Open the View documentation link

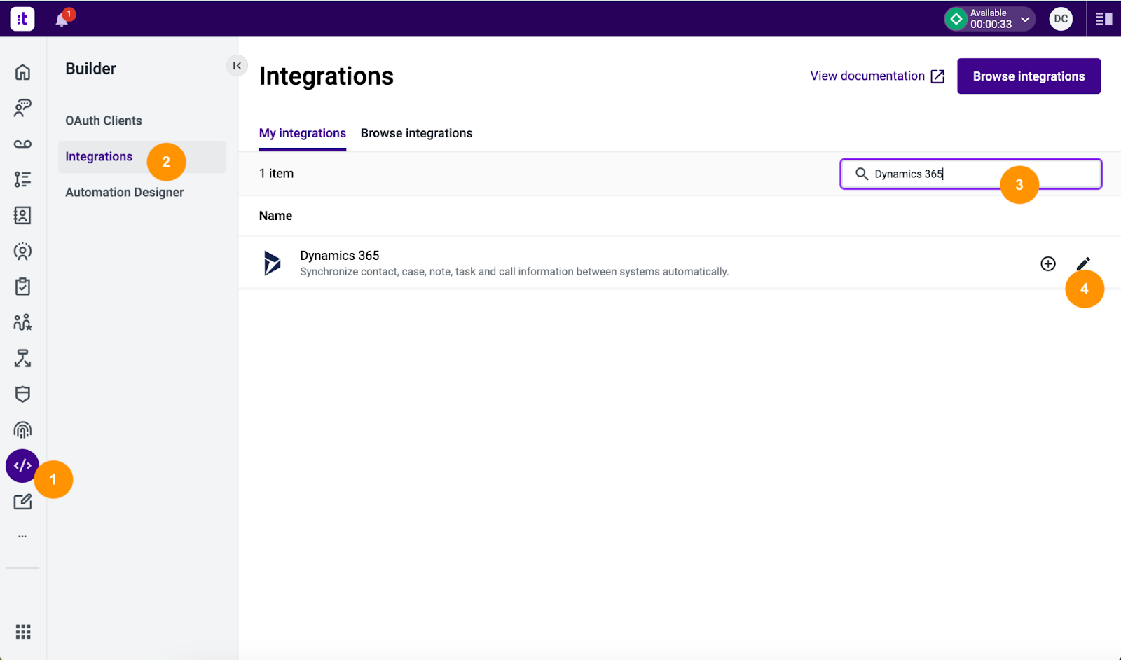(877, 76)
